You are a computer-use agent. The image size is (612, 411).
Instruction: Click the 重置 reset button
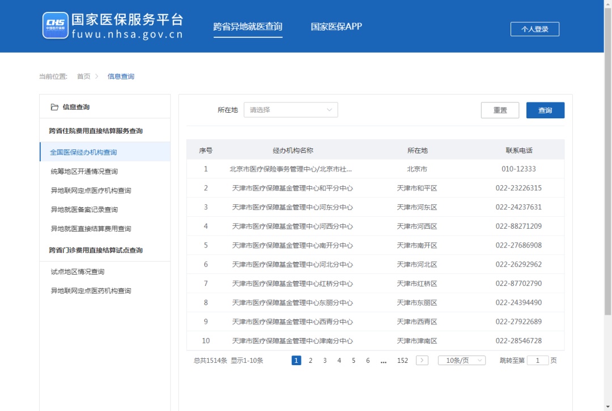tap(500, 110)
